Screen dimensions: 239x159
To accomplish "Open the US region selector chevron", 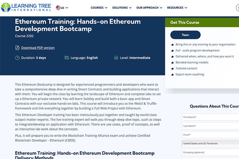I will pyautogui.click(x=67, y=8).
